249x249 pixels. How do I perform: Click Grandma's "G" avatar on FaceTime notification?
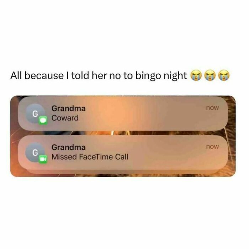pos(35,152)
